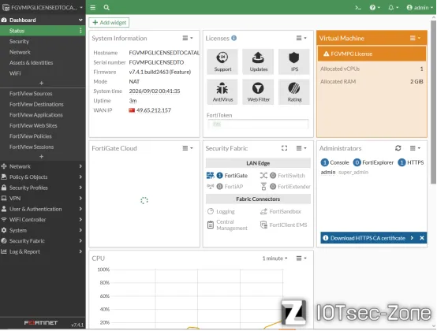This screenshot has width=437, height=331.
Task: Open the FGVMPGLICENSEDTOCA device selector
Action: pyautogui.click(x=43, y=8)
